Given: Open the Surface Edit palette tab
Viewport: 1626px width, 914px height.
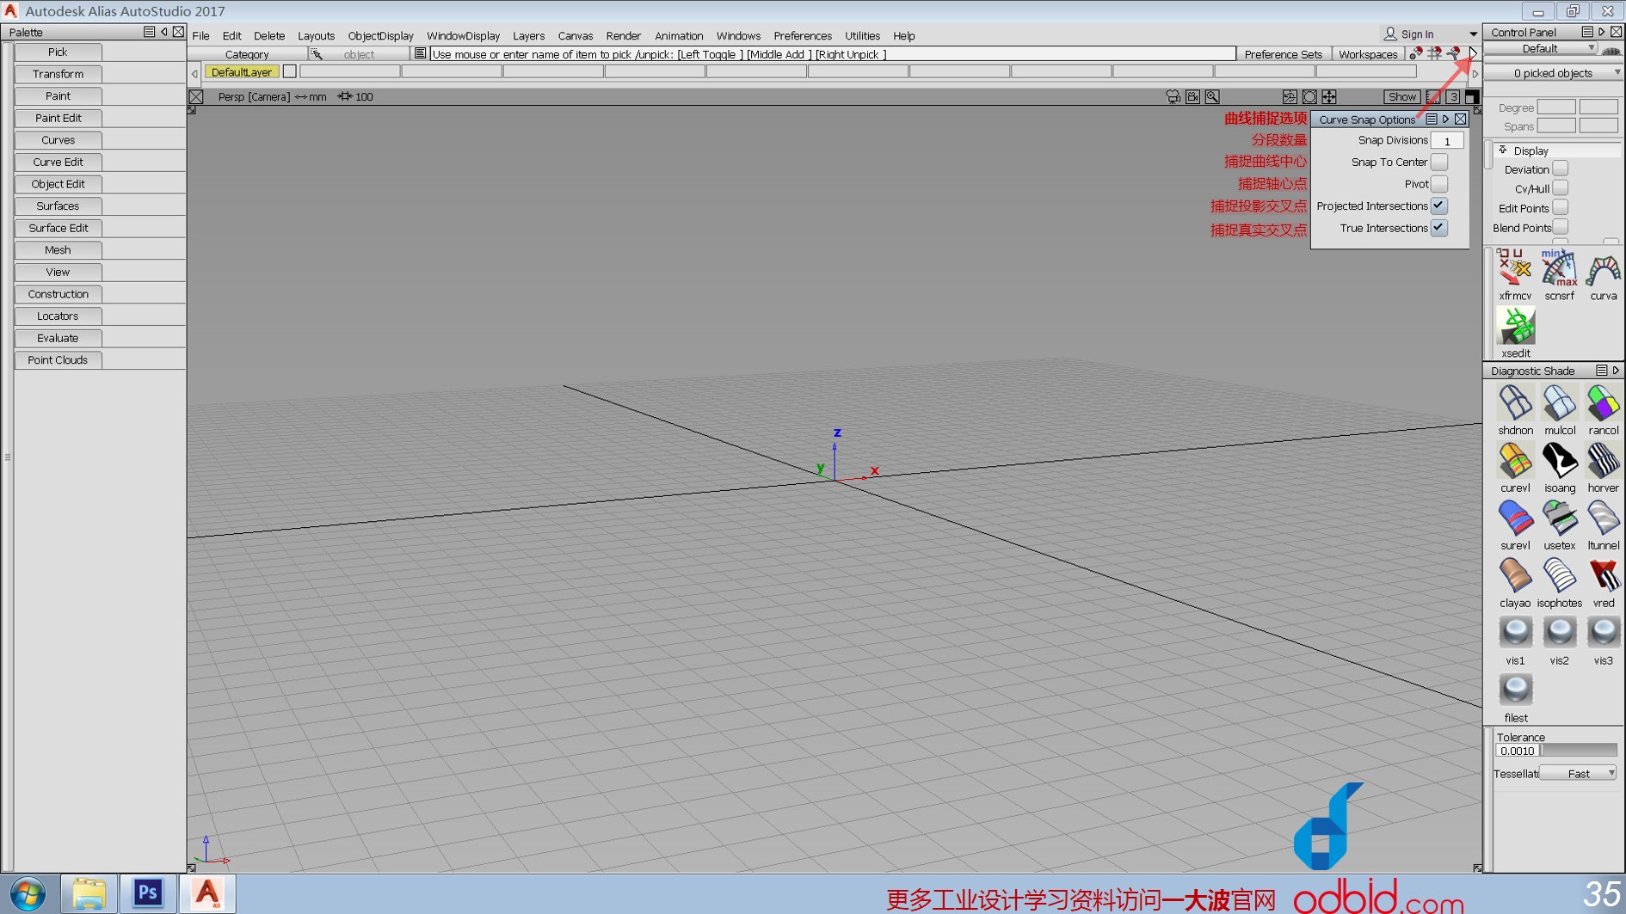Looking at the screenshot, I should (58, 228).
